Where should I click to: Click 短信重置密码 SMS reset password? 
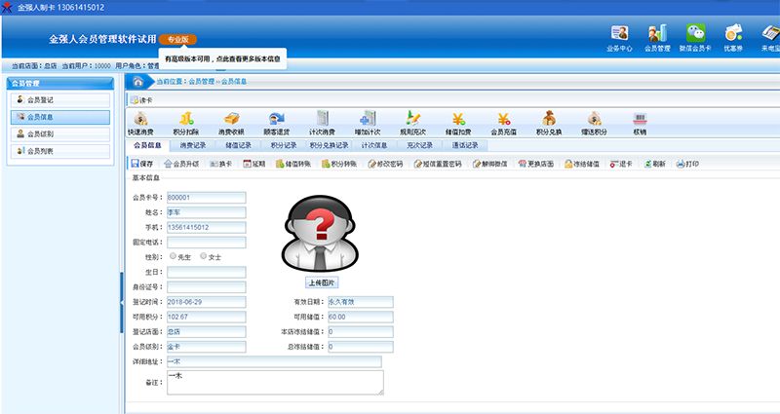[438, 164]
